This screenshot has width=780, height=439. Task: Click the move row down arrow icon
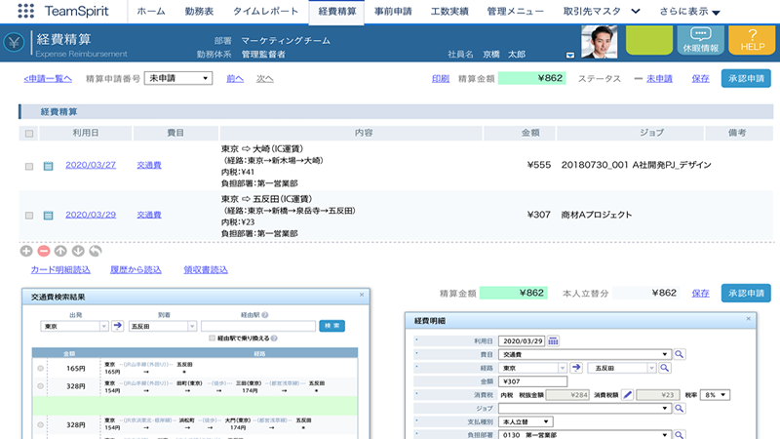pyautogui.click(x=77, y=251)
